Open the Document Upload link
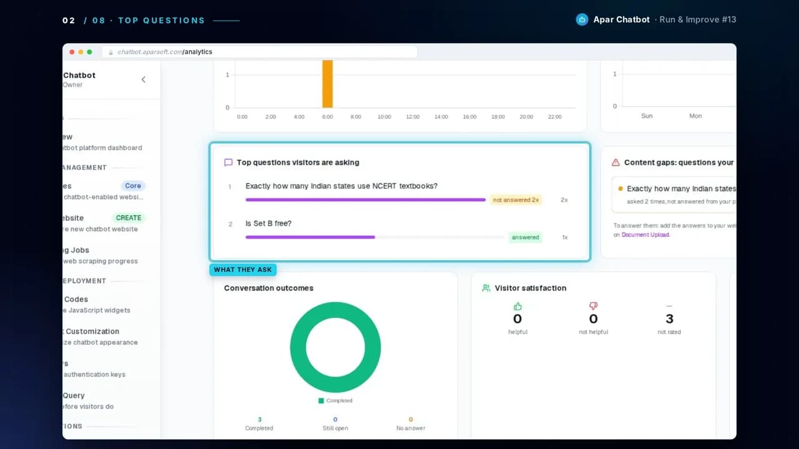799x449 pixels. (645, 234)
